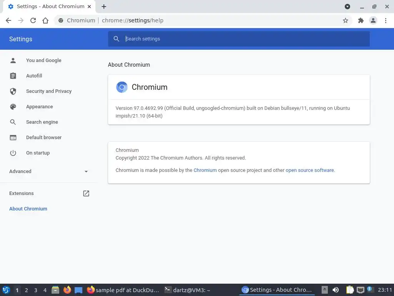
Task: Click the search magnifier icon in settings
Action: click(116, 39)
